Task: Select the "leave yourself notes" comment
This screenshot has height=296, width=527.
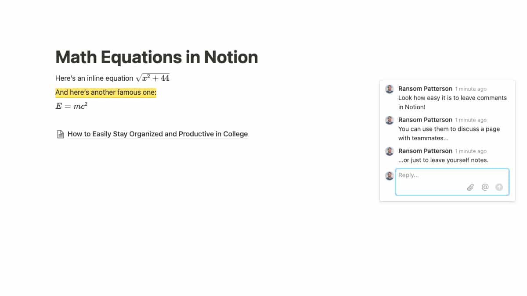Action: pyautogui.click(x=443, y=160)
